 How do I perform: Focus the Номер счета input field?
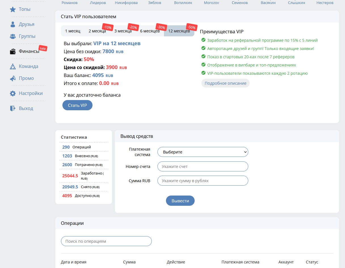[203, 167]
